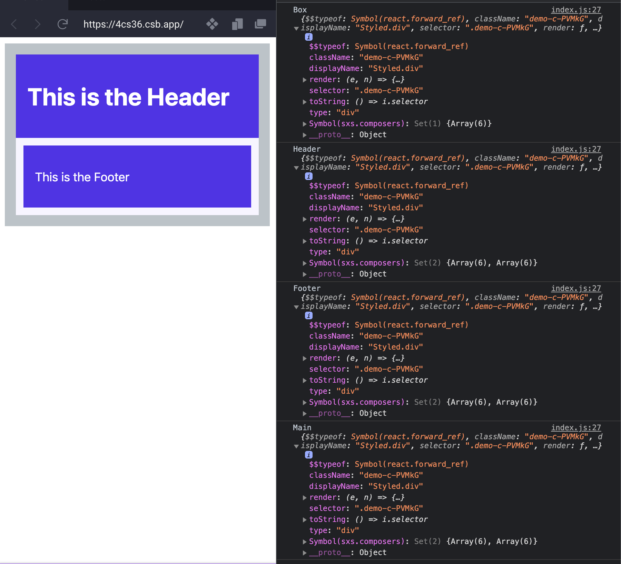Open the index.js:27 link for Box
The width and height of the screenshot is (621, 564).
(576, 10)
